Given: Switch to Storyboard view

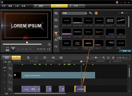Looking at the screenshot, I should pyautogui.click(x=7, y=58).
